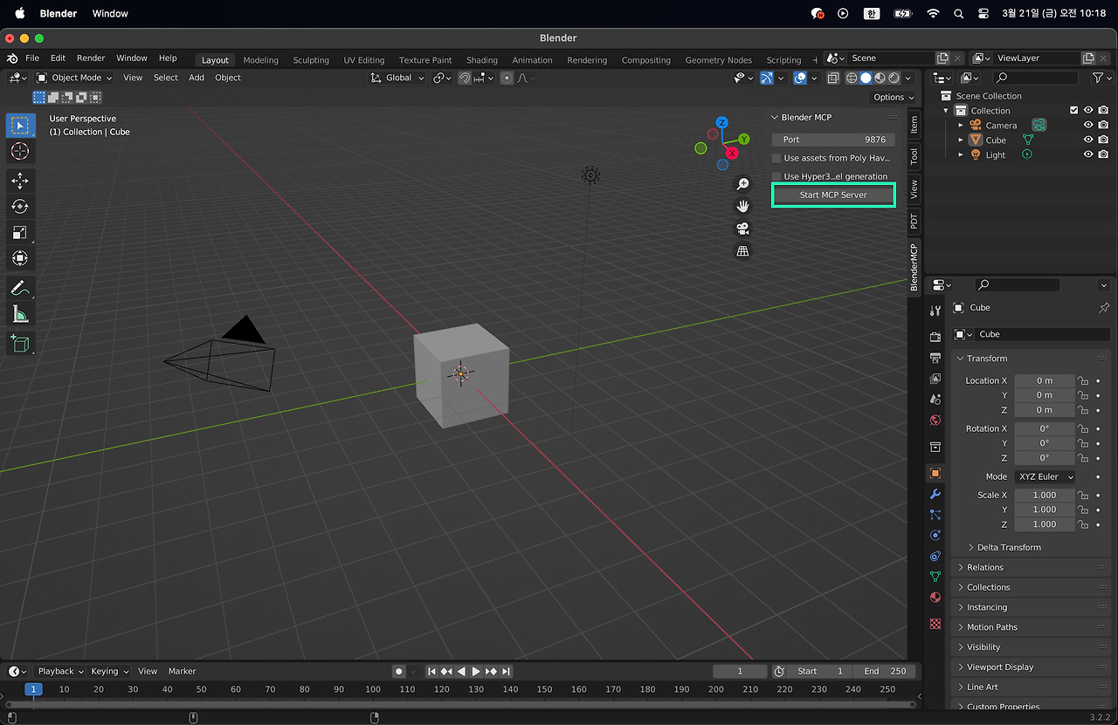Enable Use assets from Poly Haven checkbox
The image size is (1118, 725).
[x=776, y=158]
